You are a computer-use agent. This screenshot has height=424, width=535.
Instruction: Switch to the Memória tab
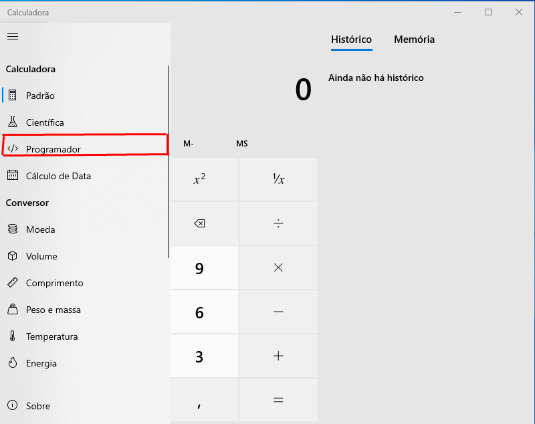[414, 39]
